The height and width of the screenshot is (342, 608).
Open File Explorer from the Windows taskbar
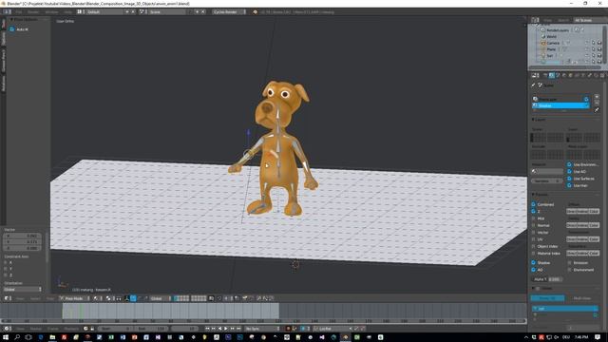tap(52, 337)
